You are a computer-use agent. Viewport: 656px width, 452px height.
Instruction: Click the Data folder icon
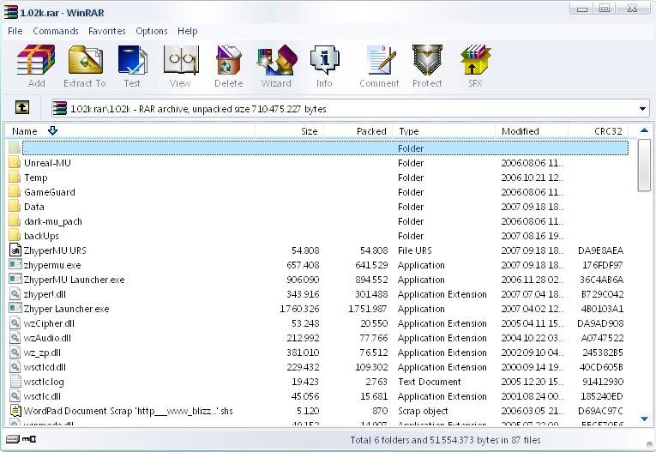tap(15, 207)
